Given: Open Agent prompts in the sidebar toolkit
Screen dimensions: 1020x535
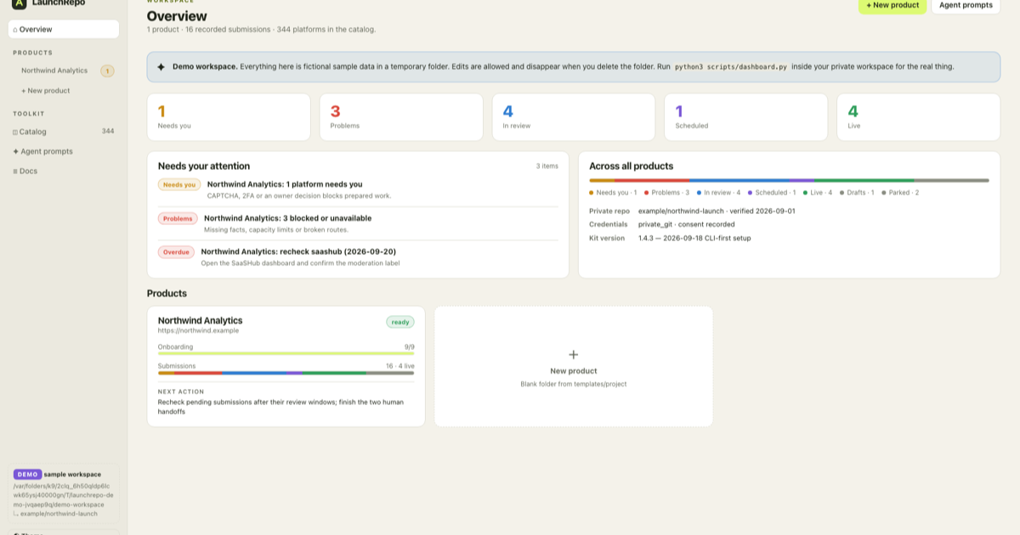Looking at the screenshot, I should [42, 151].
